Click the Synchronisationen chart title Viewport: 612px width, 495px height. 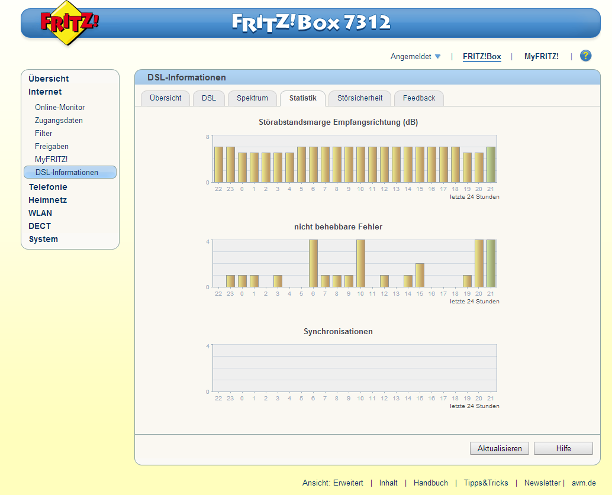pos(338,332)
